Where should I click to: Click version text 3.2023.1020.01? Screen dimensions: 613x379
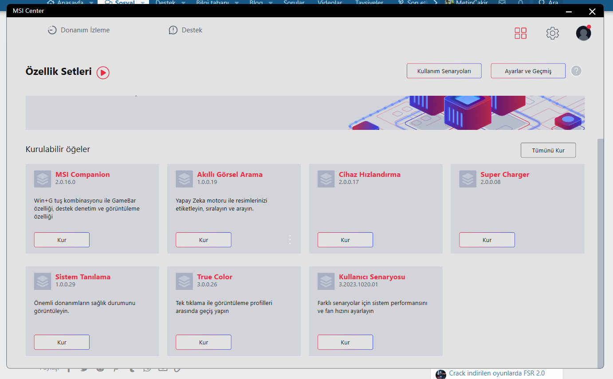point(358,285)
